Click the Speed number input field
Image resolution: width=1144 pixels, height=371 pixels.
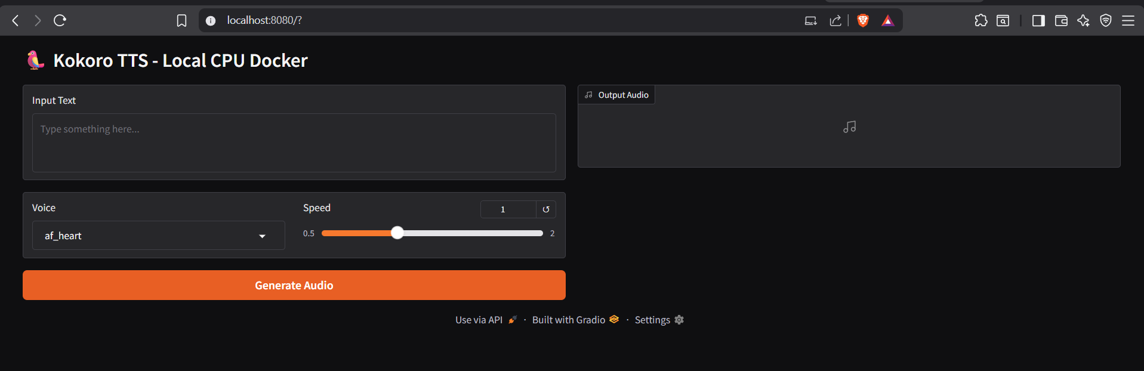tap(508, 209)
